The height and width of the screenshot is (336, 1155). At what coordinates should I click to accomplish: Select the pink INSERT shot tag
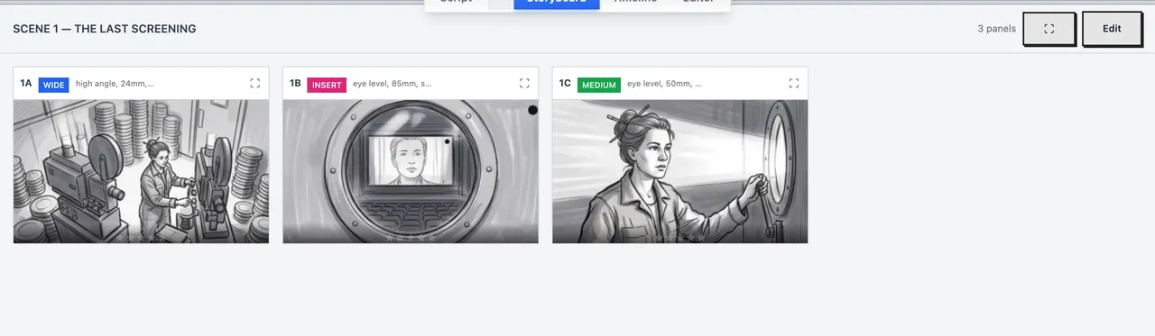[x=327, y=85]
